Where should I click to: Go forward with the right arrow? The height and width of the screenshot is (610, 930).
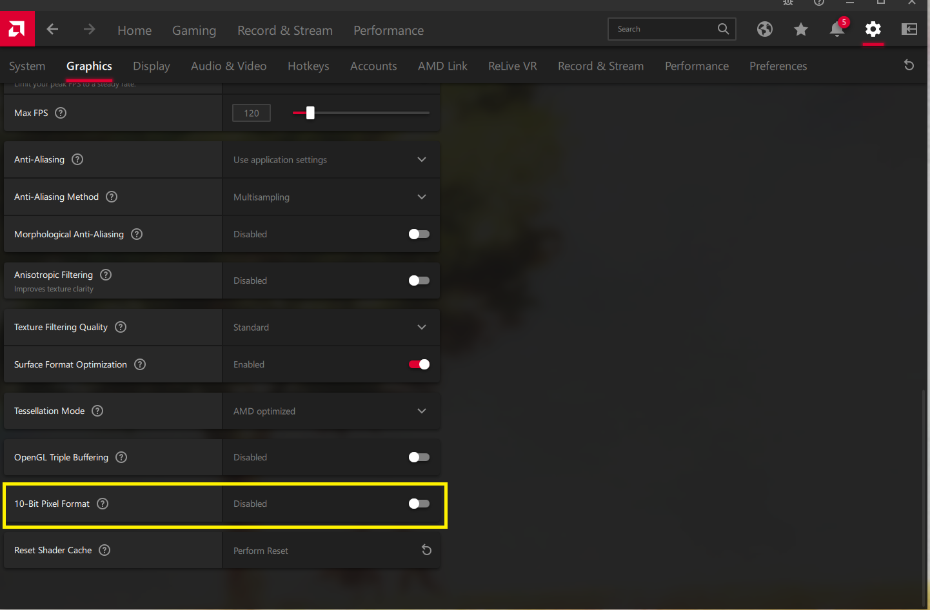click(x=90, y=29)
